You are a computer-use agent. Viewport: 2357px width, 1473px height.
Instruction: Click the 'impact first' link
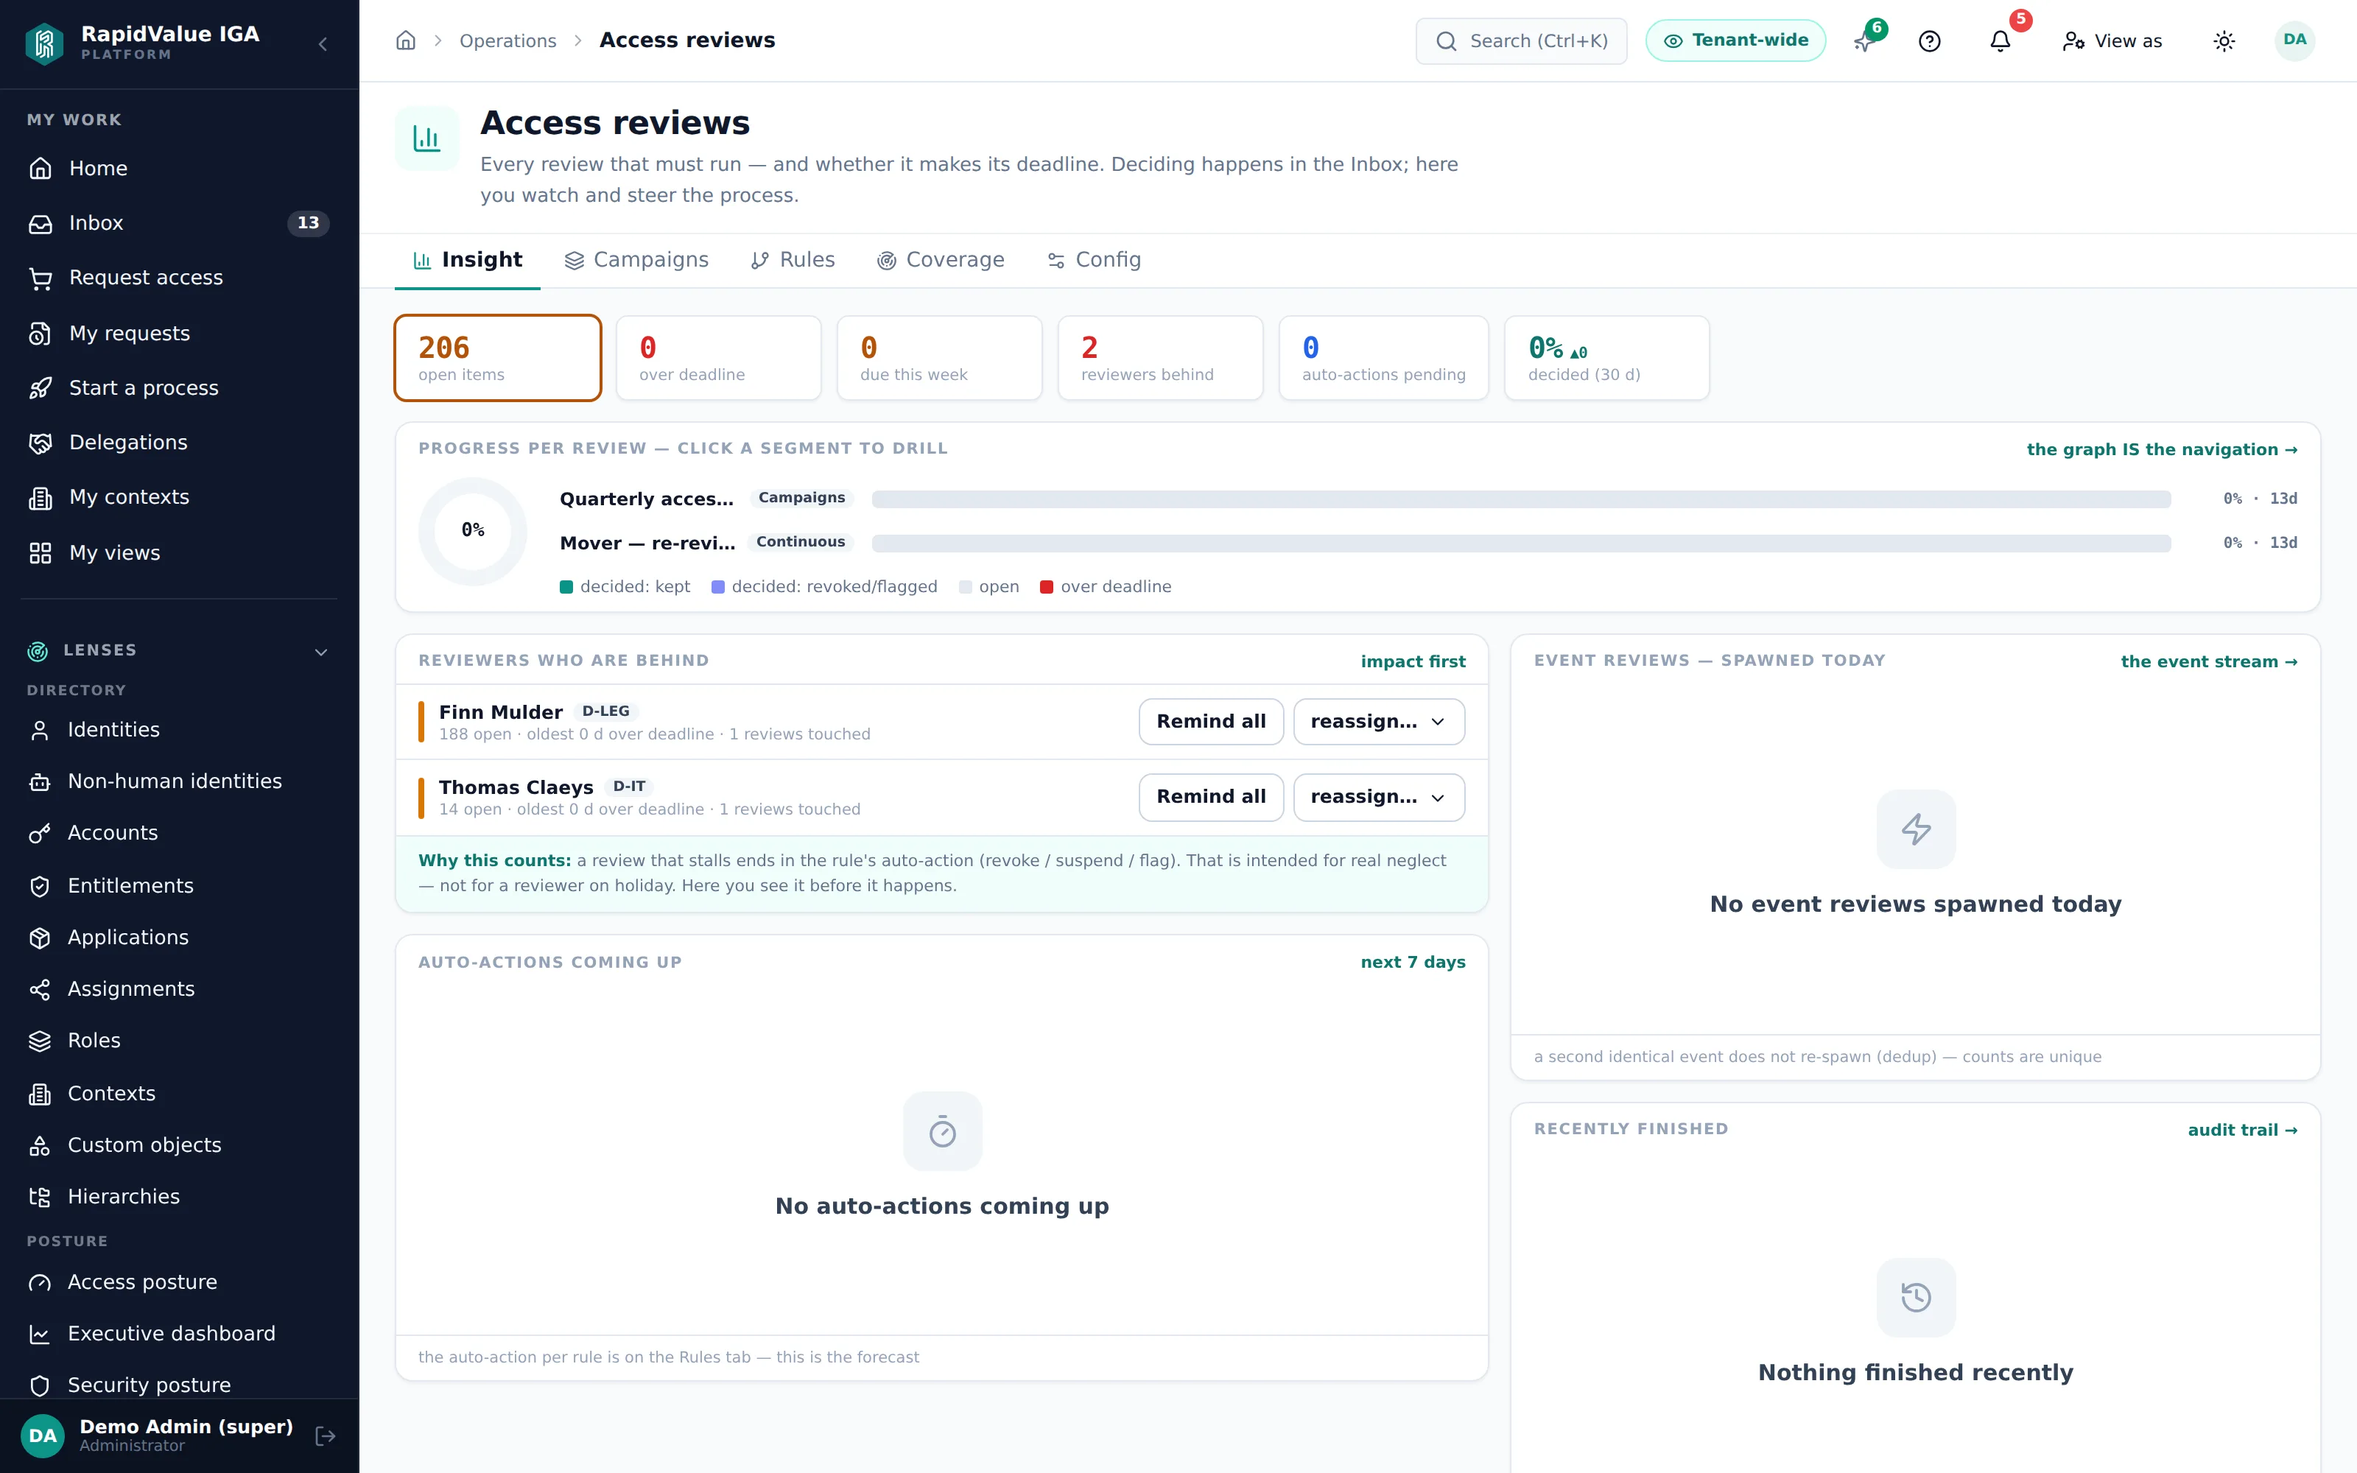pos(1412,661)
